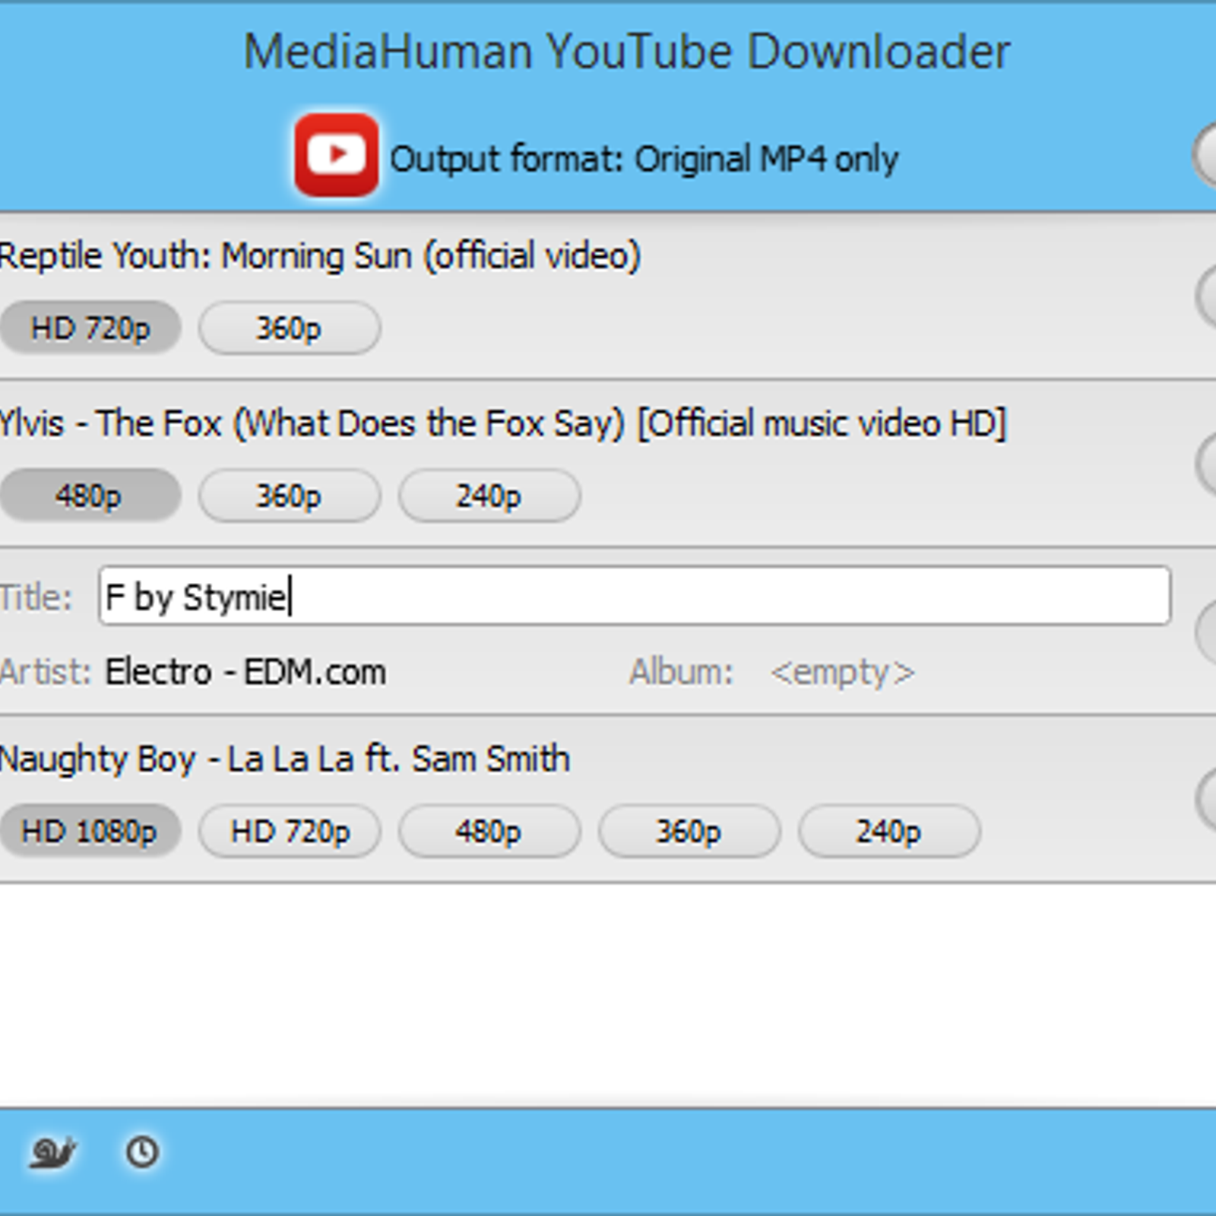Click MediaHuman YouTube Downloader title text
Screen dimensions: 1216x1216
pos(627,52)
